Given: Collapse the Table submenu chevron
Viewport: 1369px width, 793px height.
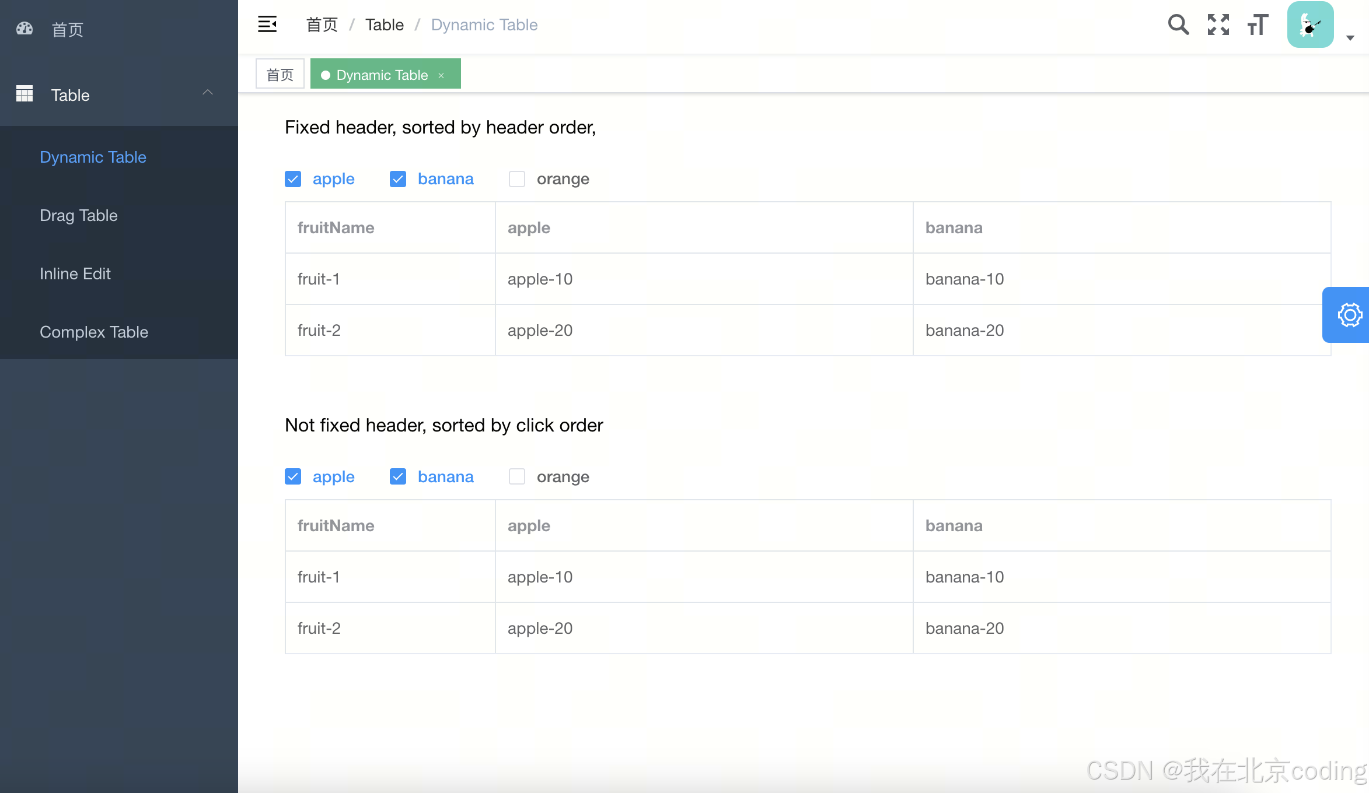Looking at the screenshot, I should 208,93.
